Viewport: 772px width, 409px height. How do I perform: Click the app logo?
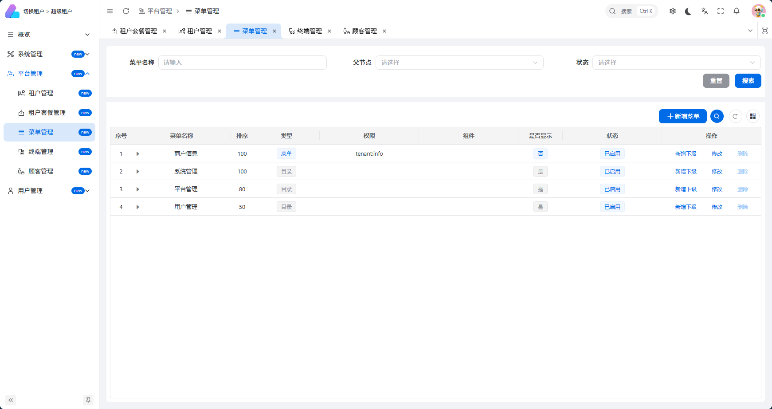click(12, 11)
